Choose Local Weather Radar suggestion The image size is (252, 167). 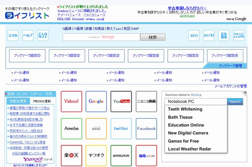click(189, 149)
